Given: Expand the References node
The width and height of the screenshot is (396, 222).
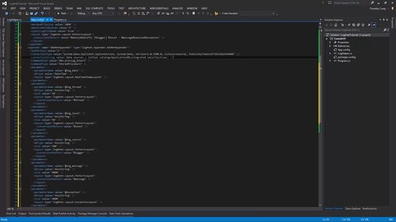Looking at the screenshot, I should [330, 46].
